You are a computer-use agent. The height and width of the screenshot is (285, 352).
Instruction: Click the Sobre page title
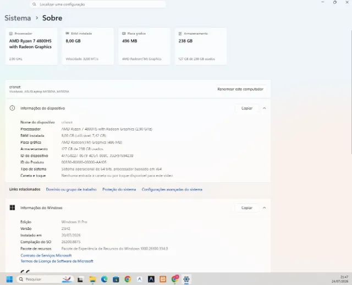click(52, 18)
